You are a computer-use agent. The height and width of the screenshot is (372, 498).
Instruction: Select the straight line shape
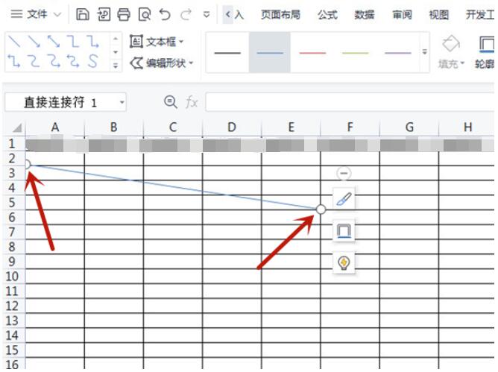tap(14, 42)
